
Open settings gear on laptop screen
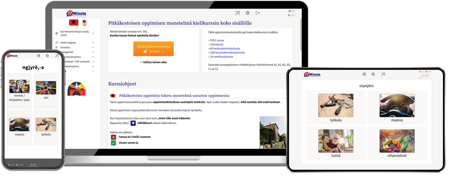[248, 13]
